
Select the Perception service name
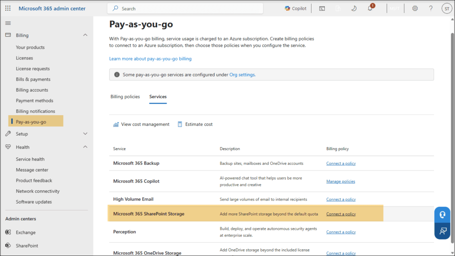pos(124,232)
